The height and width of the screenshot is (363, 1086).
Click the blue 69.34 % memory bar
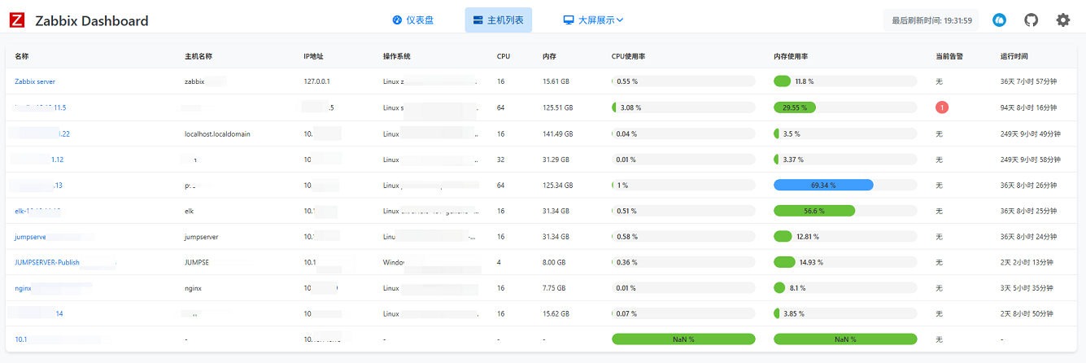(x=823, y=186)
